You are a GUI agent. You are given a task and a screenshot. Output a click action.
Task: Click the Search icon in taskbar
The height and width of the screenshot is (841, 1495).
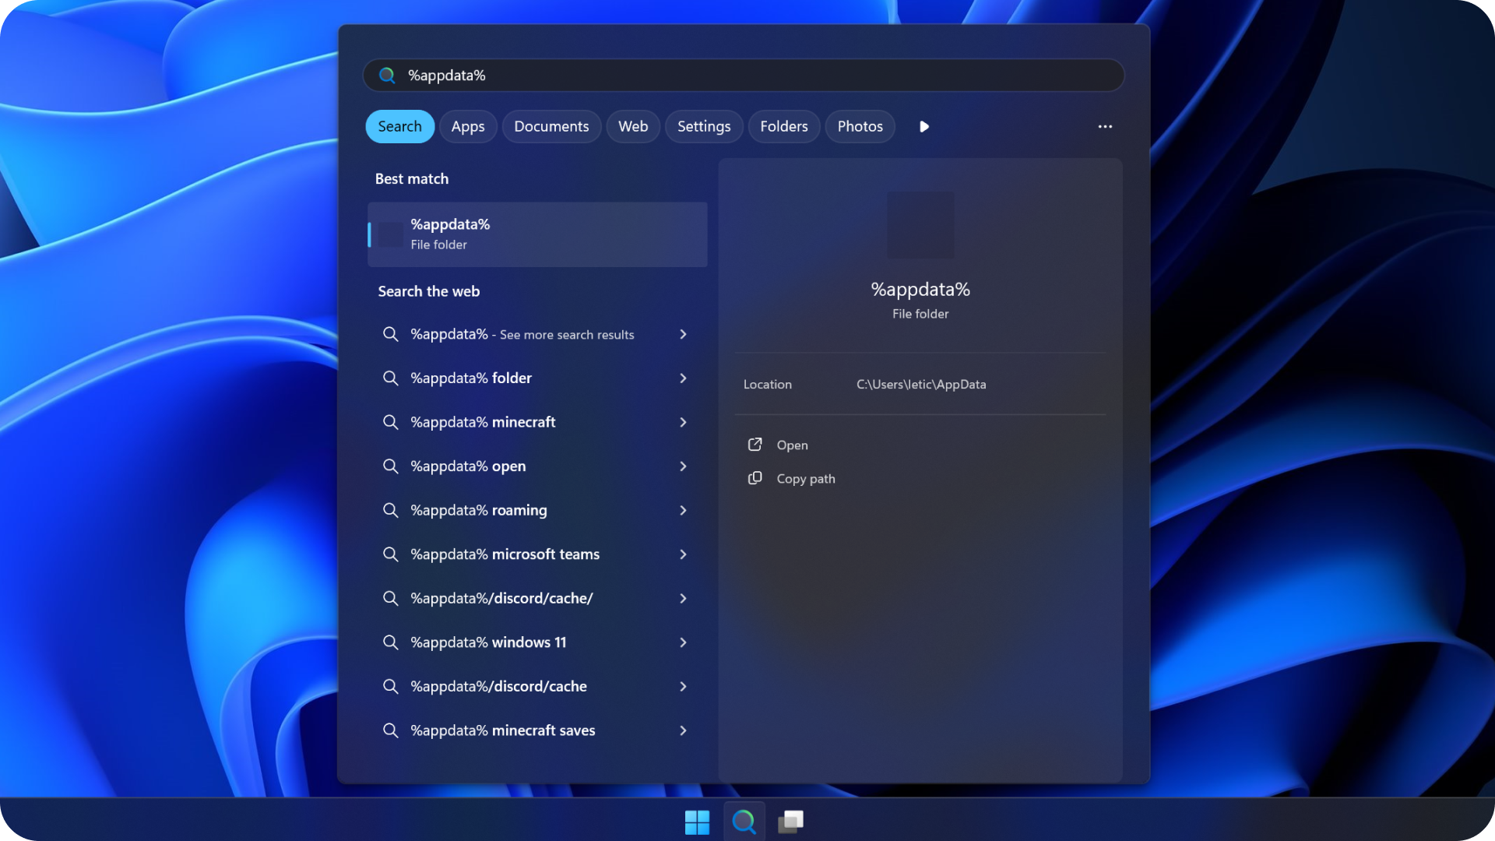point(744,822)
